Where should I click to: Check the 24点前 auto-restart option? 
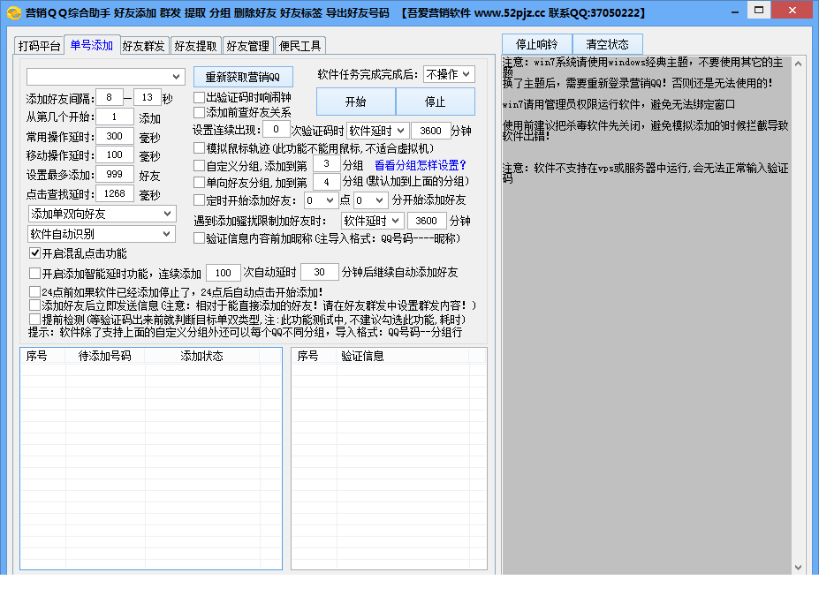35,291
